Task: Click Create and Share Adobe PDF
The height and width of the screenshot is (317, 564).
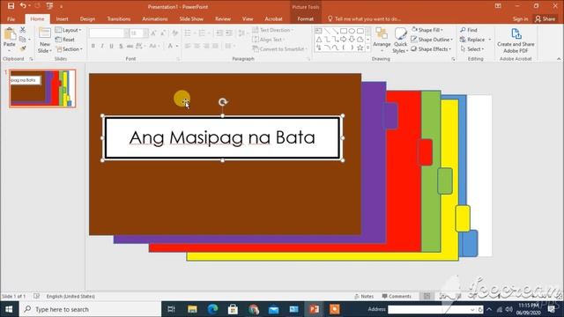Action: point(516,41)
